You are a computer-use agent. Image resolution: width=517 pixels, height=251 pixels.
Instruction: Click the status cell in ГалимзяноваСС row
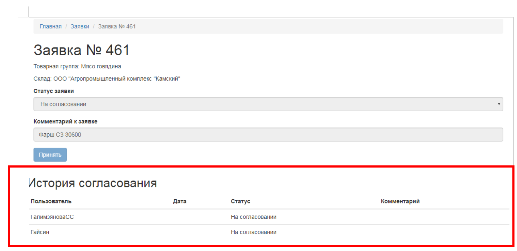[x=253, y=217]
